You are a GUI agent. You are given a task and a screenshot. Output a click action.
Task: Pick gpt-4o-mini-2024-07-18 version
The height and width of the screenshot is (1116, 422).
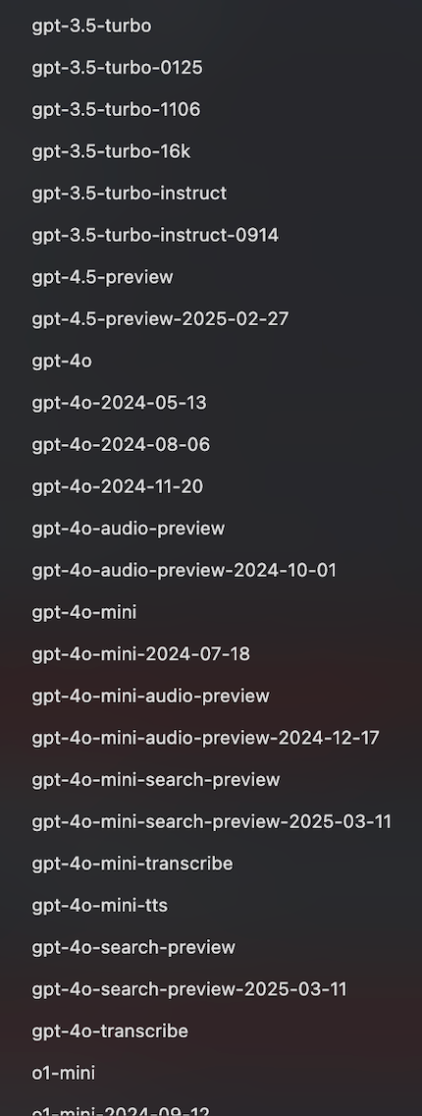(140, 654)
